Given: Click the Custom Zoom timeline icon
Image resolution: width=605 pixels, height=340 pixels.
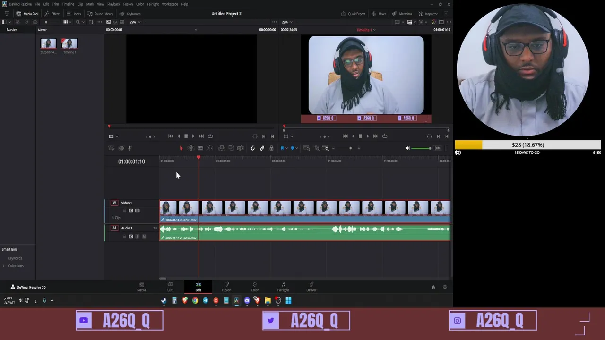Looking at the screenshot, I should (326, 148).
